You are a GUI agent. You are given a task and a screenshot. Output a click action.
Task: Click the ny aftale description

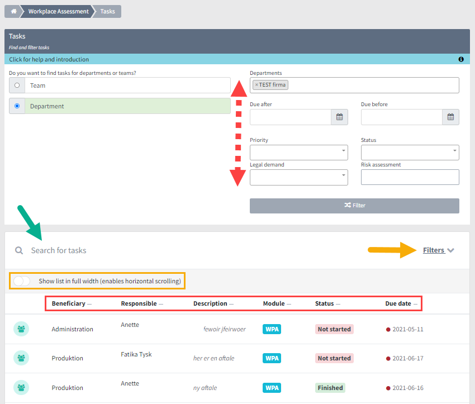click(205, 388)
